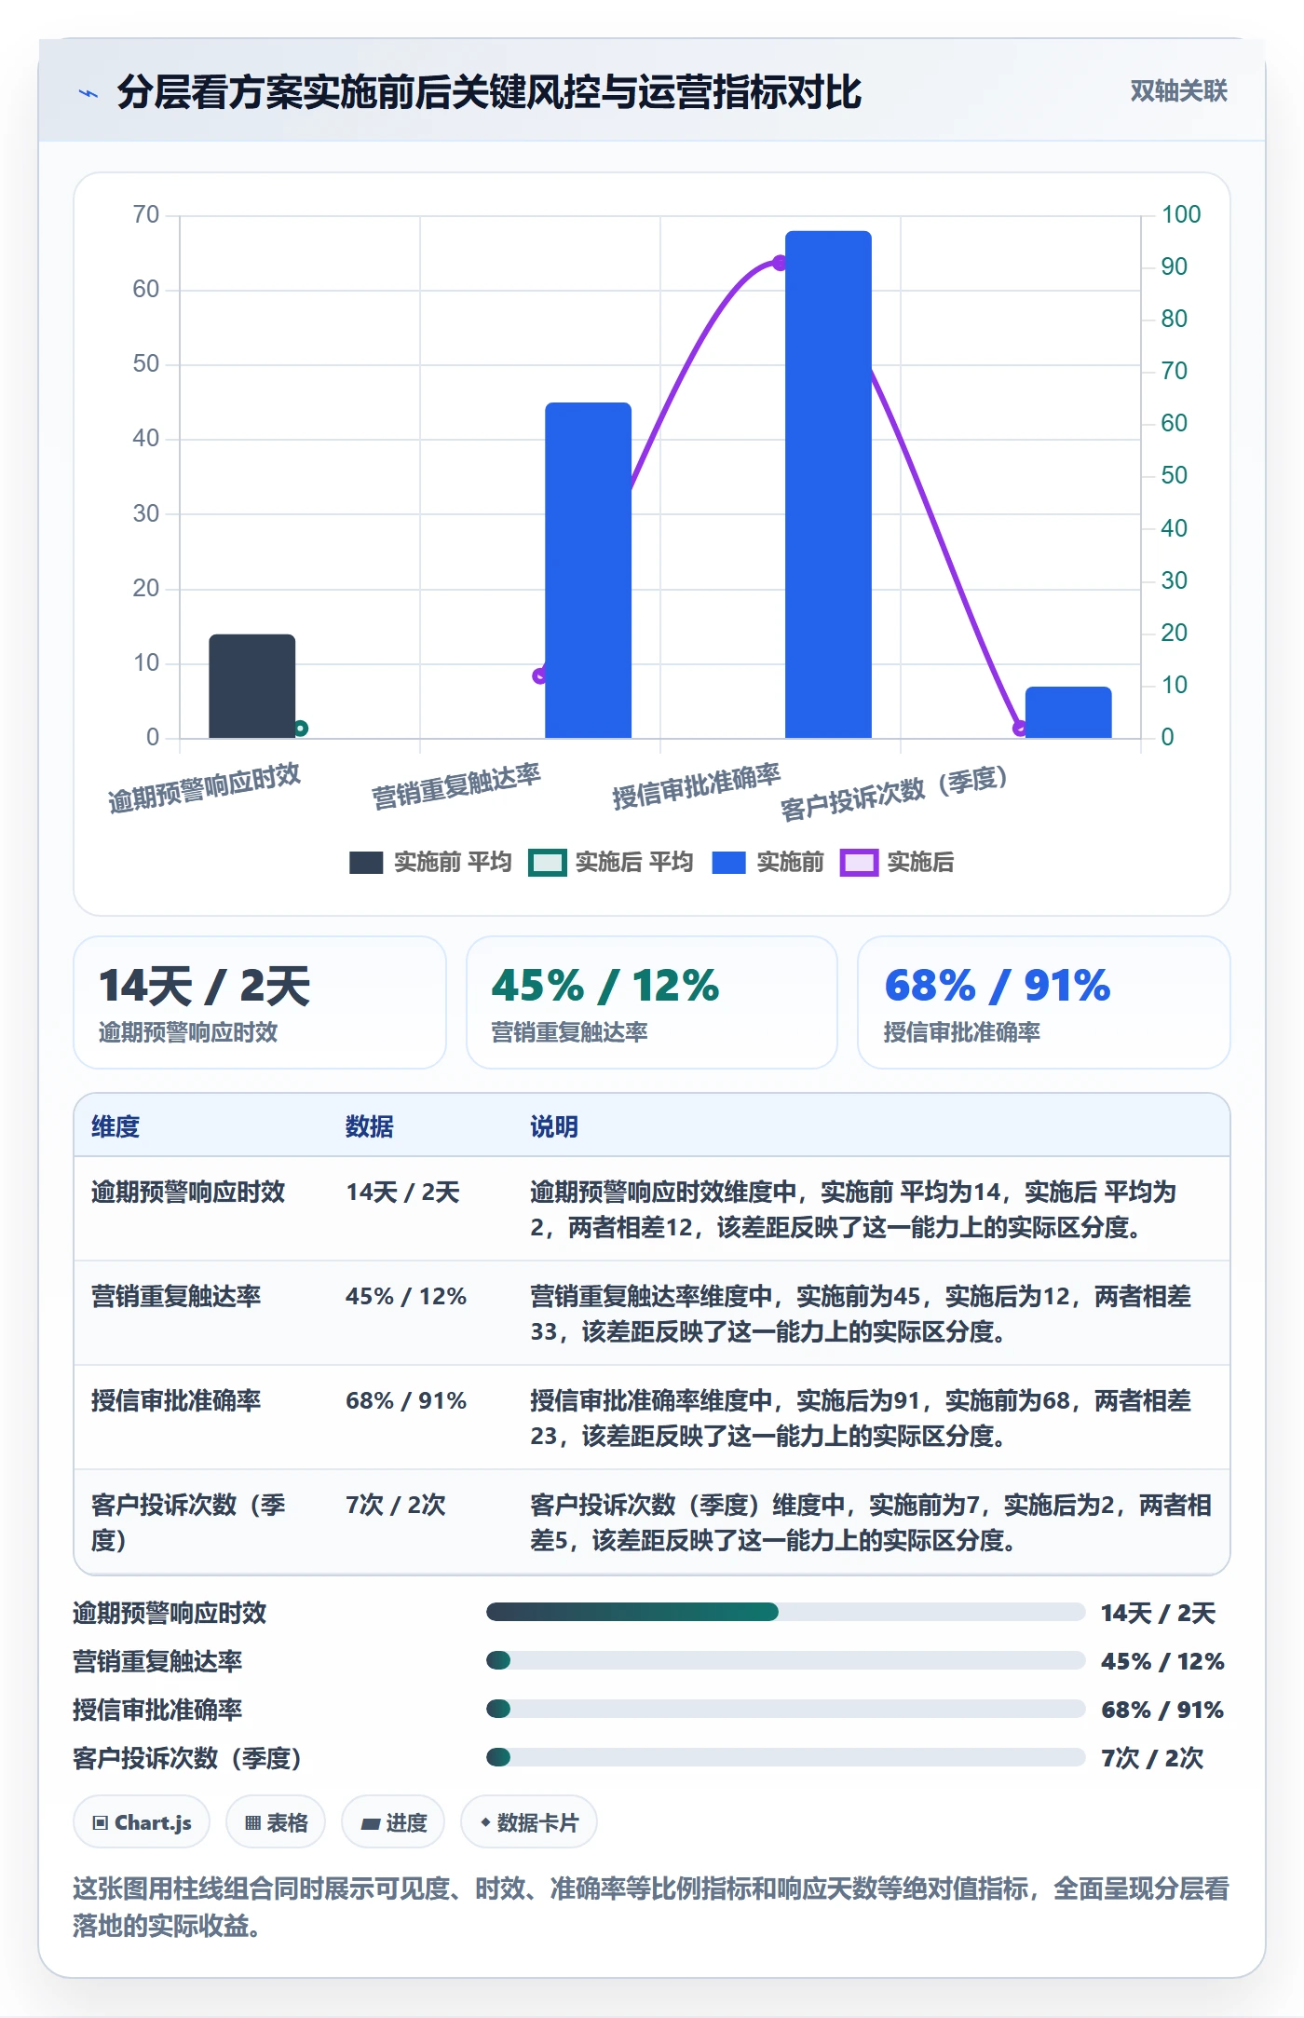Toggle the purple 实施后 legend item

[898, 863]
